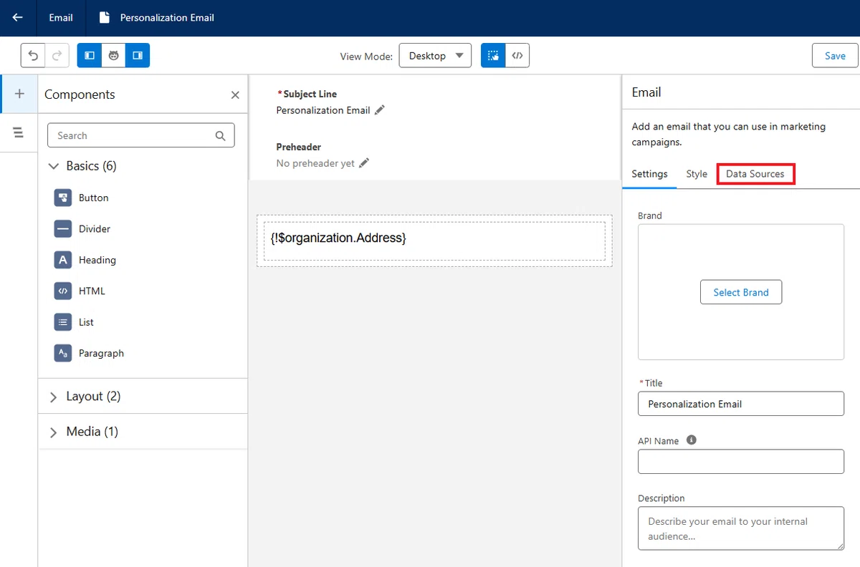
Task: Switch to the Style tab
Action: (697, 174)
